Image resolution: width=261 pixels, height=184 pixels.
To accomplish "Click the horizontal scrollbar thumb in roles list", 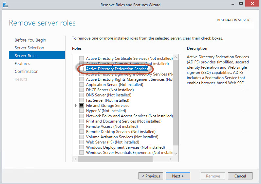I will pos(115,159).
